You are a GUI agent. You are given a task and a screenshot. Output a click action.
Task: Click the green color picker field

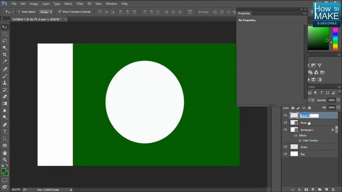coord(318,38)
